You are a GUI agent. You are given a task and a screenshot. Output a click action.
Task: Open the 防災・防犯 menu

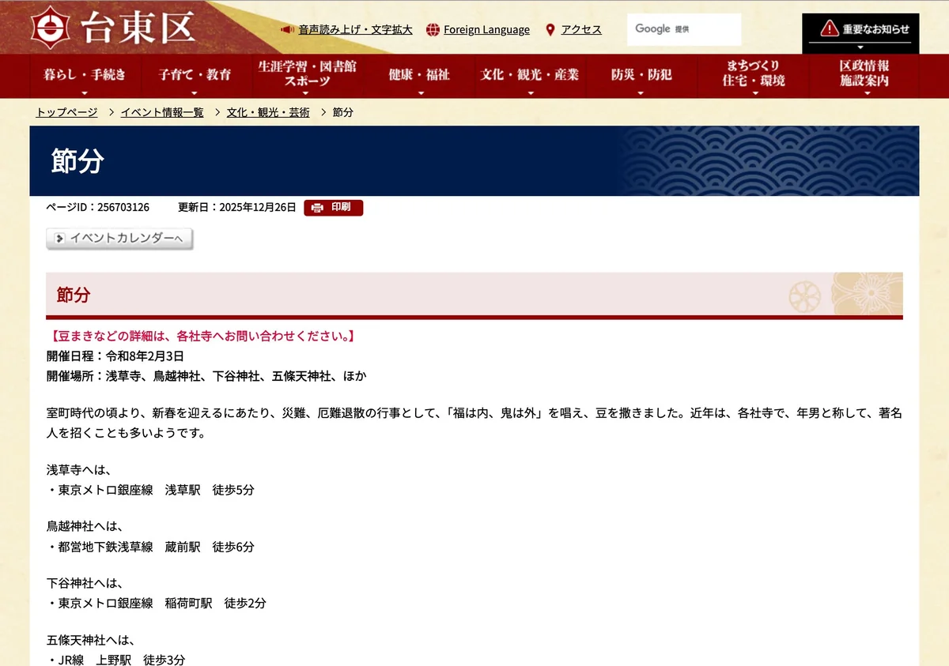pos(641,76)
